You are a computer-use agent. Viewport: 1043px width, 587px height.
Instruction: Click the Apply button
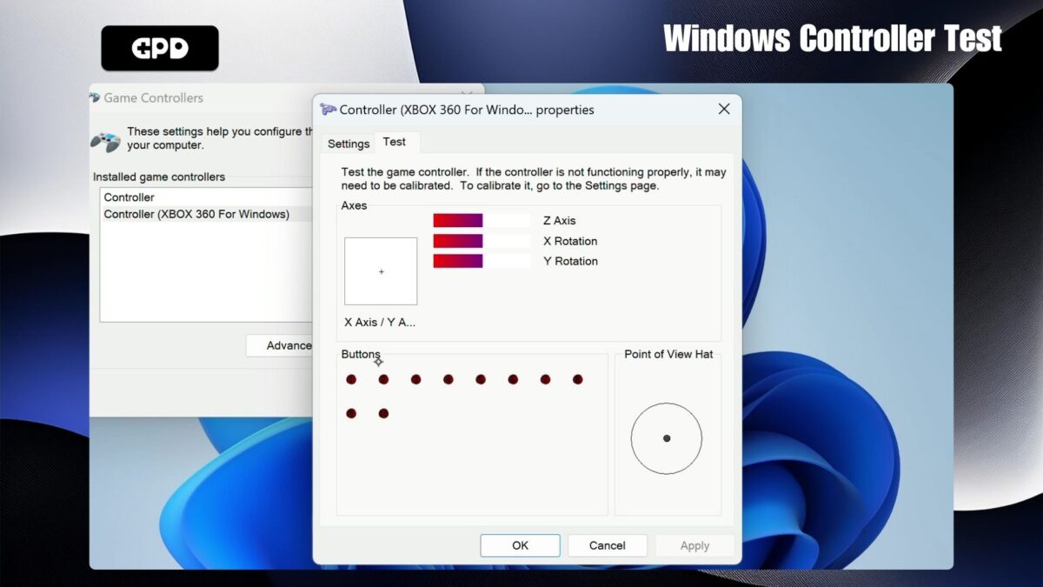[694, 545]
